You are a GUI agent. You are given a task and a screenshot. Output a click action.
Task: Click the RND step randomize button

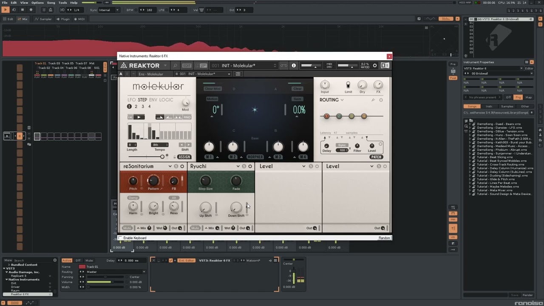point(187,117)
